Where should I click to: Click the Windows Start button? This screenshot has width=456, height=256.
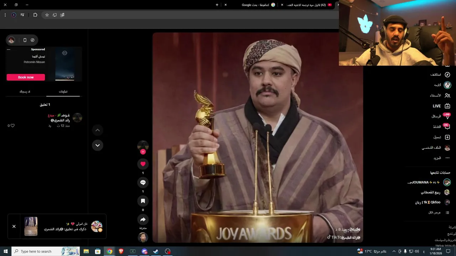click(x=6, y=251)
